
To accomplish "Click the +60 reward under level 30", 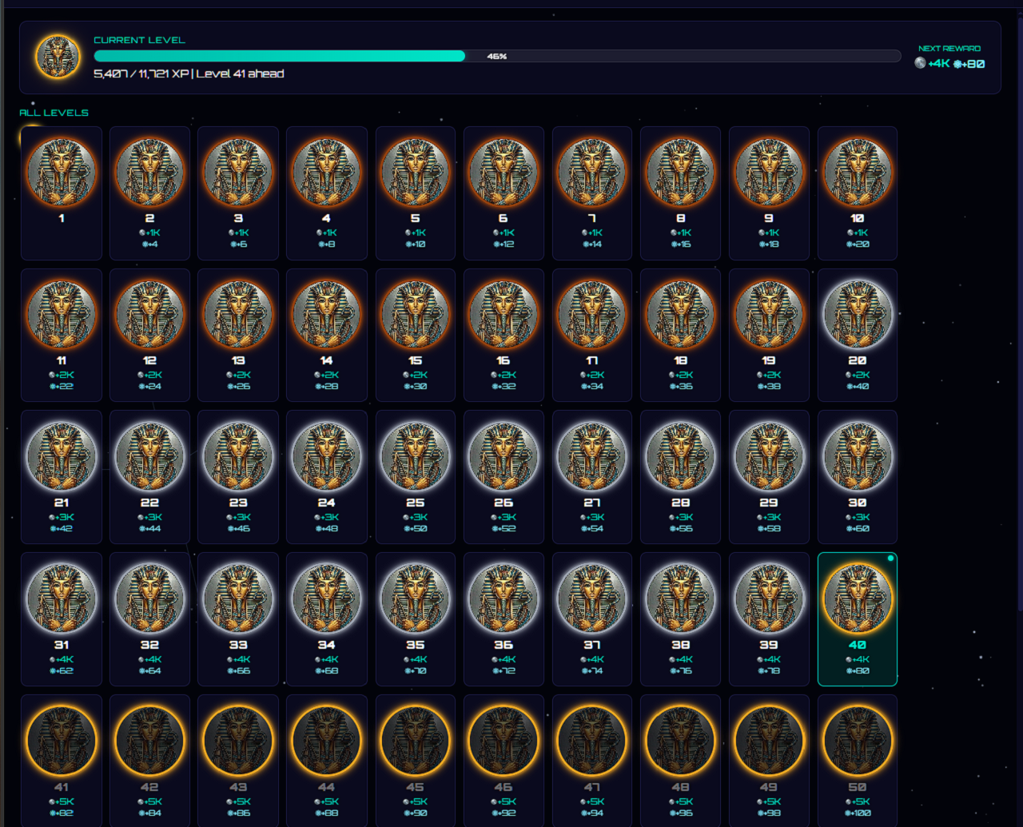I will click(x=858, y=529).
